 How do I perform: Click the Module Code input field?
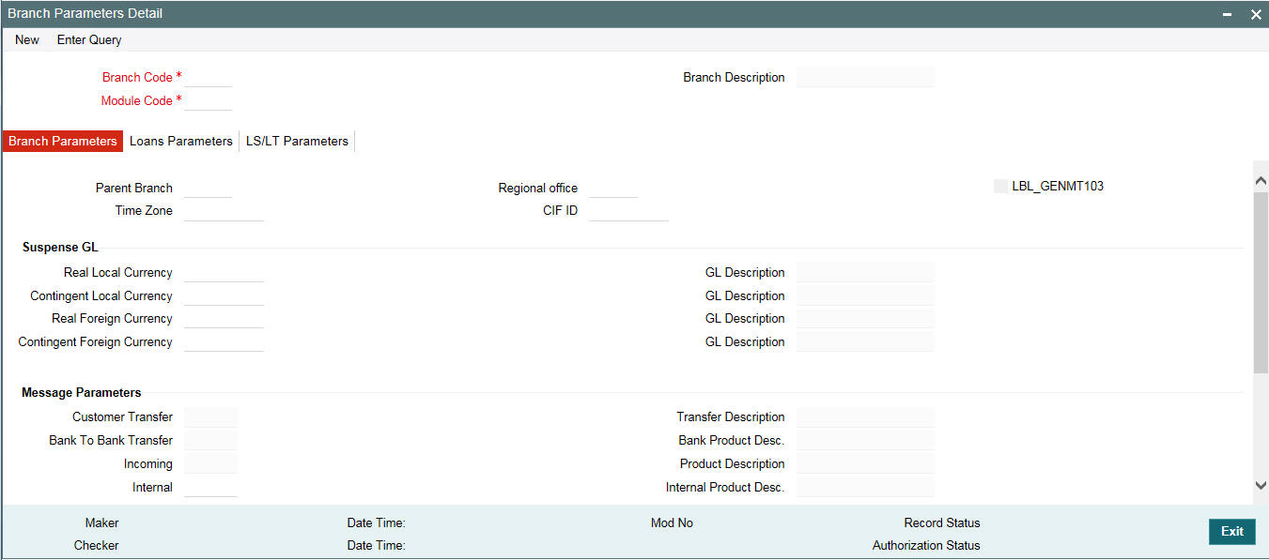[209, 100]
